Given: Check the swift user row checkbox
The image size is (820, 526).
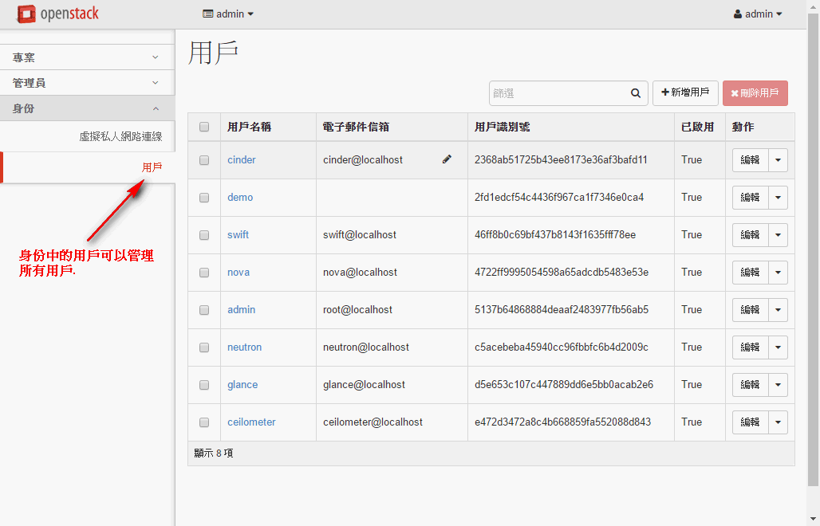Looking at the screenshot, I should point(204,235).
